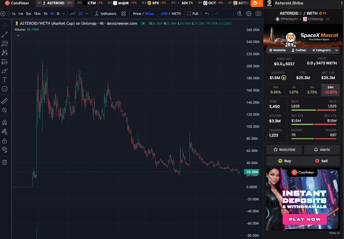Switch chart to Price mode

(137, 13)
